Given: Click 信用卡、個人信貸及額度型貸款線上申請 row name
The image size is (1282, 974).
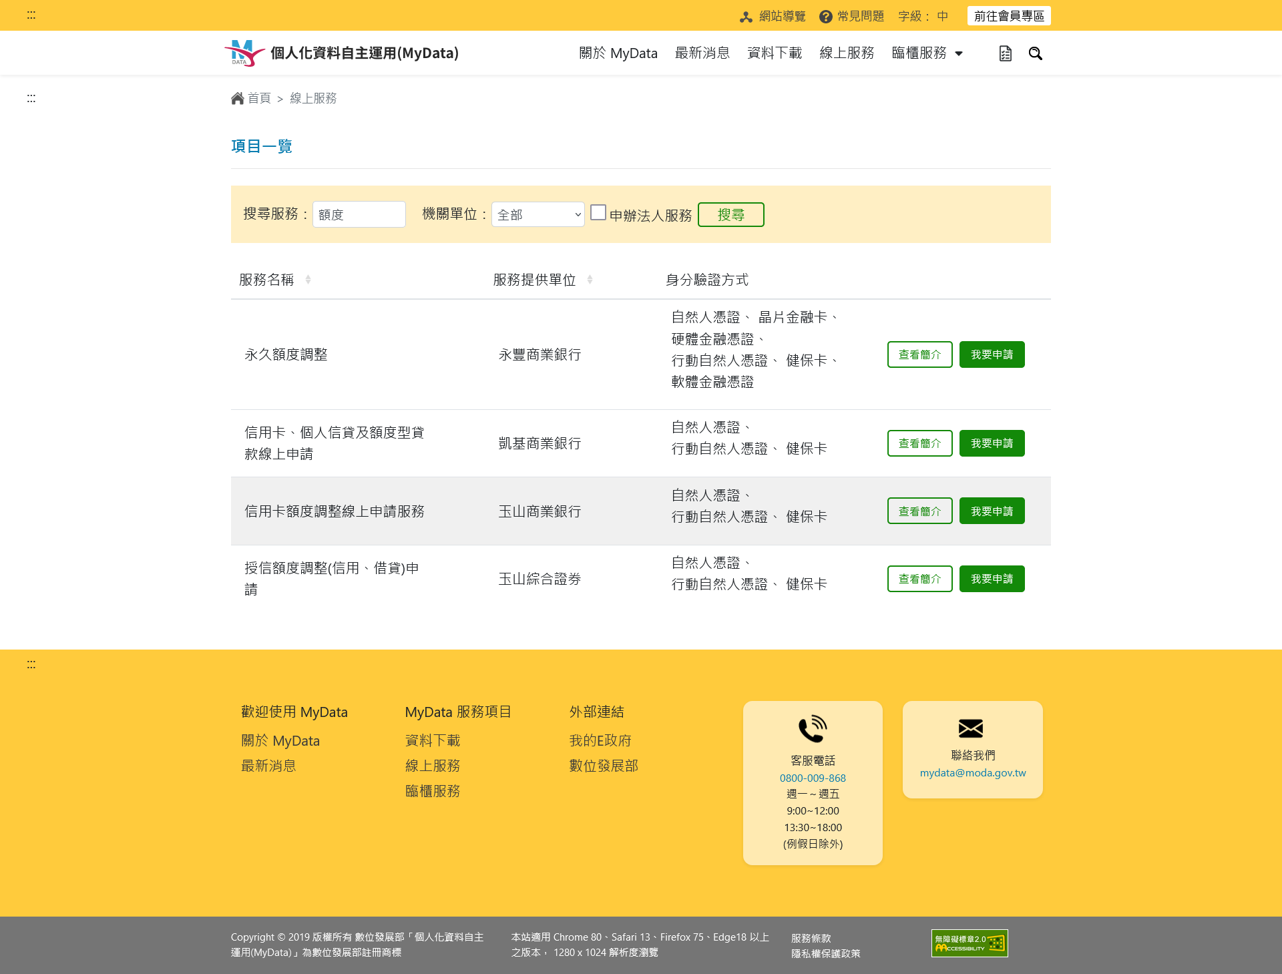Looking at the screenshot, I should (334, 443).
